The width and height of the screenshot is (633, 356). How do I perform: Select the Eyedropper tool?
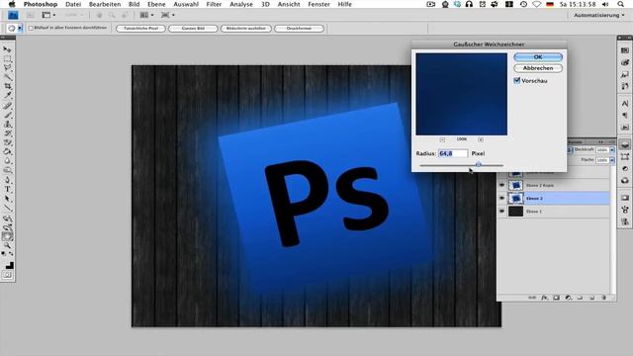click(7, 95)
